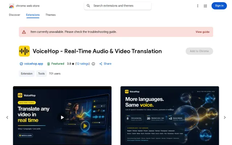Screen dimensions: 232x145
Task: Click the verified publisher badge icon
Action: pyautogui.click(x=21, y=64)
